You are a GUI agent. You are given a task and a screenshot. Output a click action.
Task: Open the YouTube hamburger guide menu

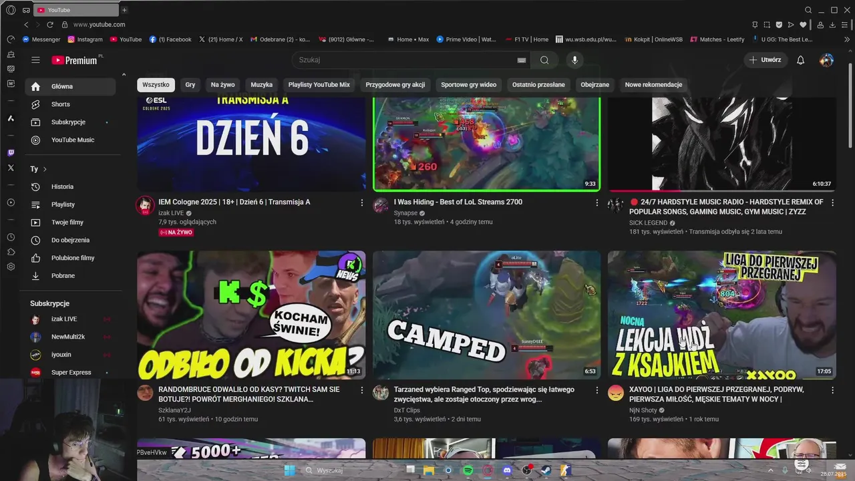35,60
